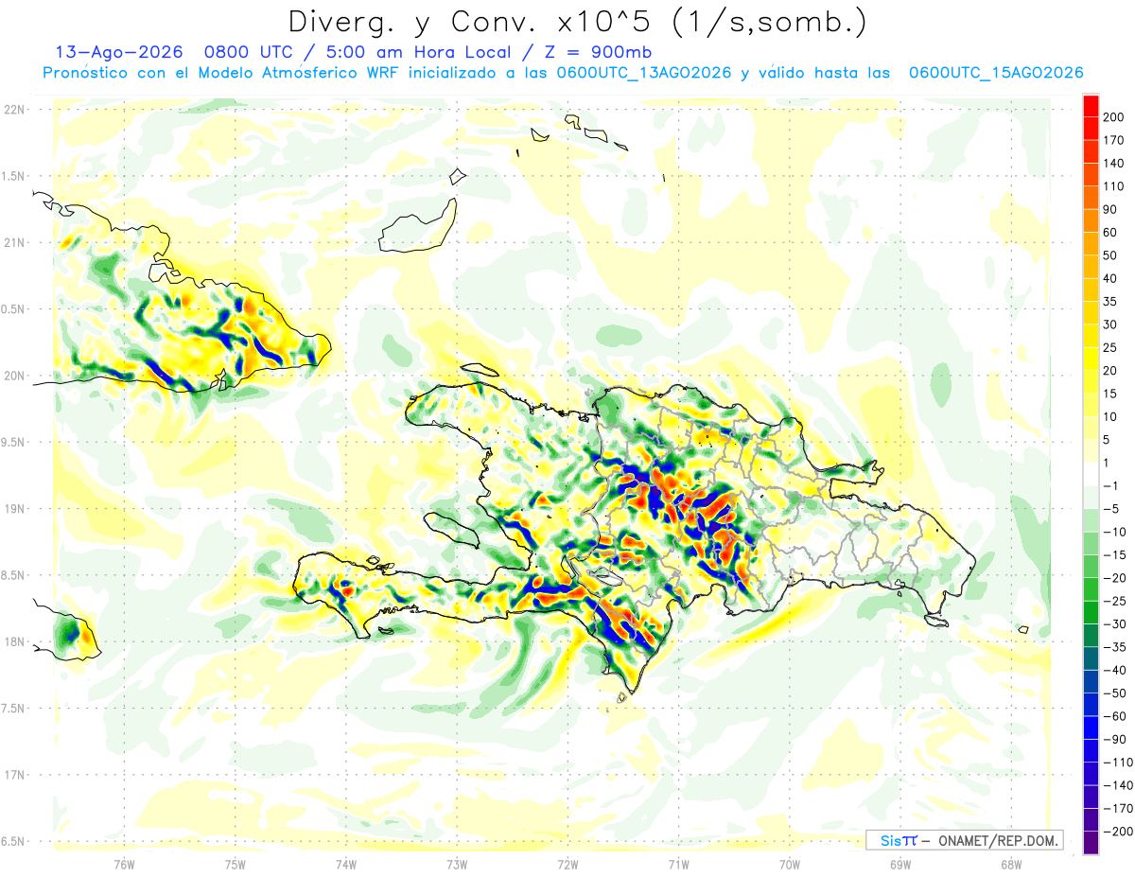Click the '6.5N' latitude axis label
The height and width of the screenshot is (877, 1135).
tap(13, 841)
